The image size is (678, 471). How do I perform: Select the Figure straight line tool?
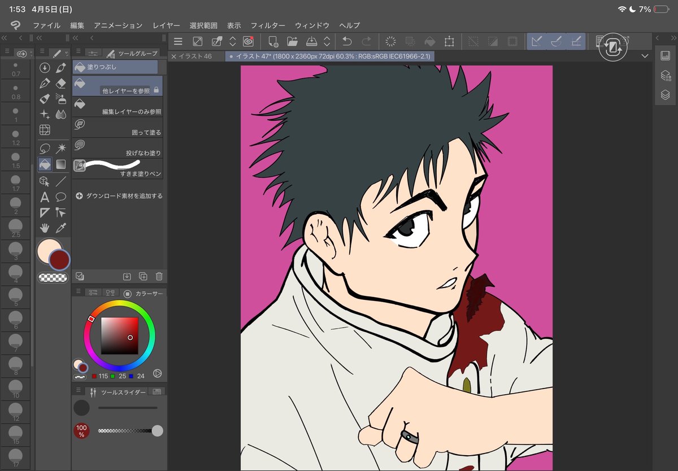(61, 181)
